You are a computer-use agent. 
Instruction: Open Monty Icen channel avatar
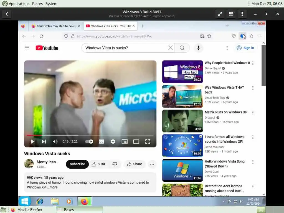click(x=29, y=164)
